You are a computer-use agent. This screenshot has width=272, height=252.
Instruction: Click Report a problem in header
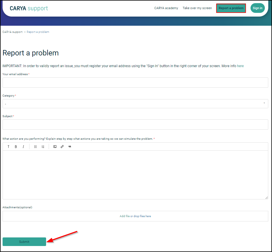[x=231, y=8]
